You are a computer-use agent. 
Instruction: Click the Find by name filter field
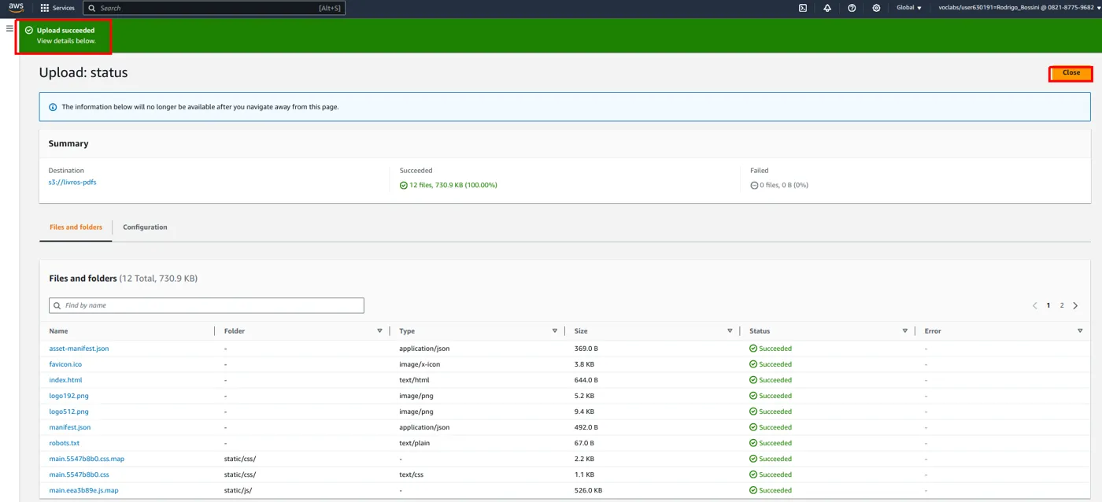tap(206, 305)
